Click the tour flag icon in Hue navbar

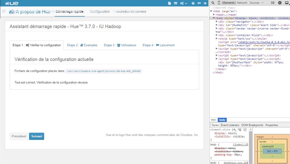tap(199, 3)
